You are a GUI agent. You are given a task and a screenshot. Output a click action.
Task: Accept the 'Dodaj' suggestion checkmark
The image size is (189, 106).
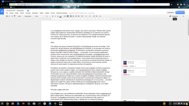[x=141, y=71]
